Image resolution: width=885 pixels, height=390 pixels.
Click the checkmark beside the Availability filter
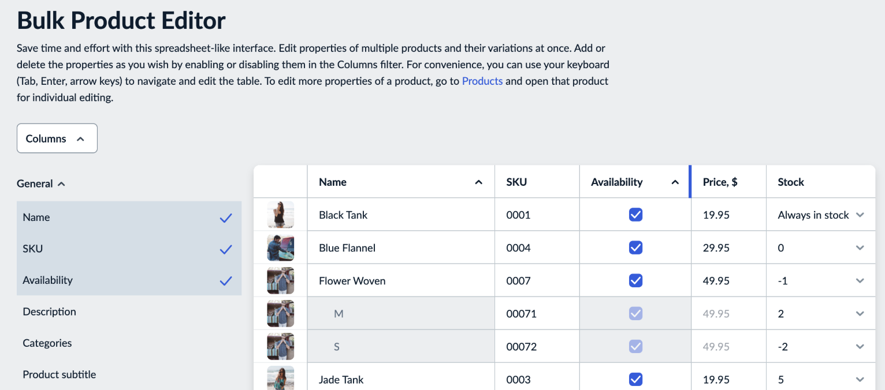[x=226, y=280]
